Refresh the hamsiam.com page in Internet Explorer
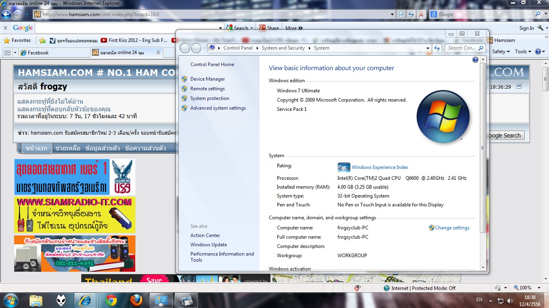Viewport: 549px width, 308px height. tap(411, 15)
